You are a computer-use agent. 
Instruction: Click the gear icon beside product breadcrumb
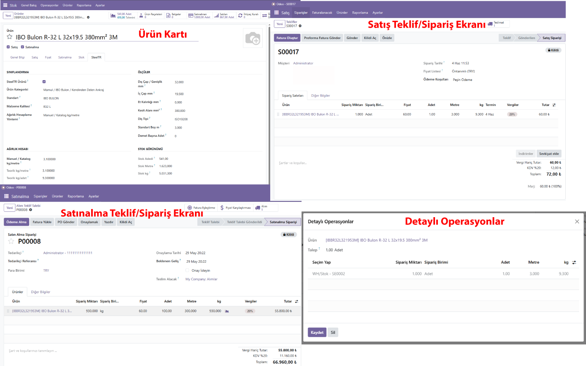click(88, 17)
